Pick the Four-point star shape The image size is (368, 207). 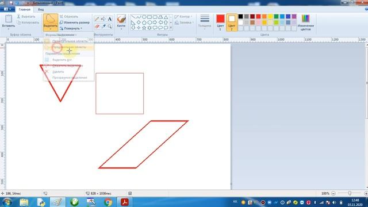pos(139,28)
